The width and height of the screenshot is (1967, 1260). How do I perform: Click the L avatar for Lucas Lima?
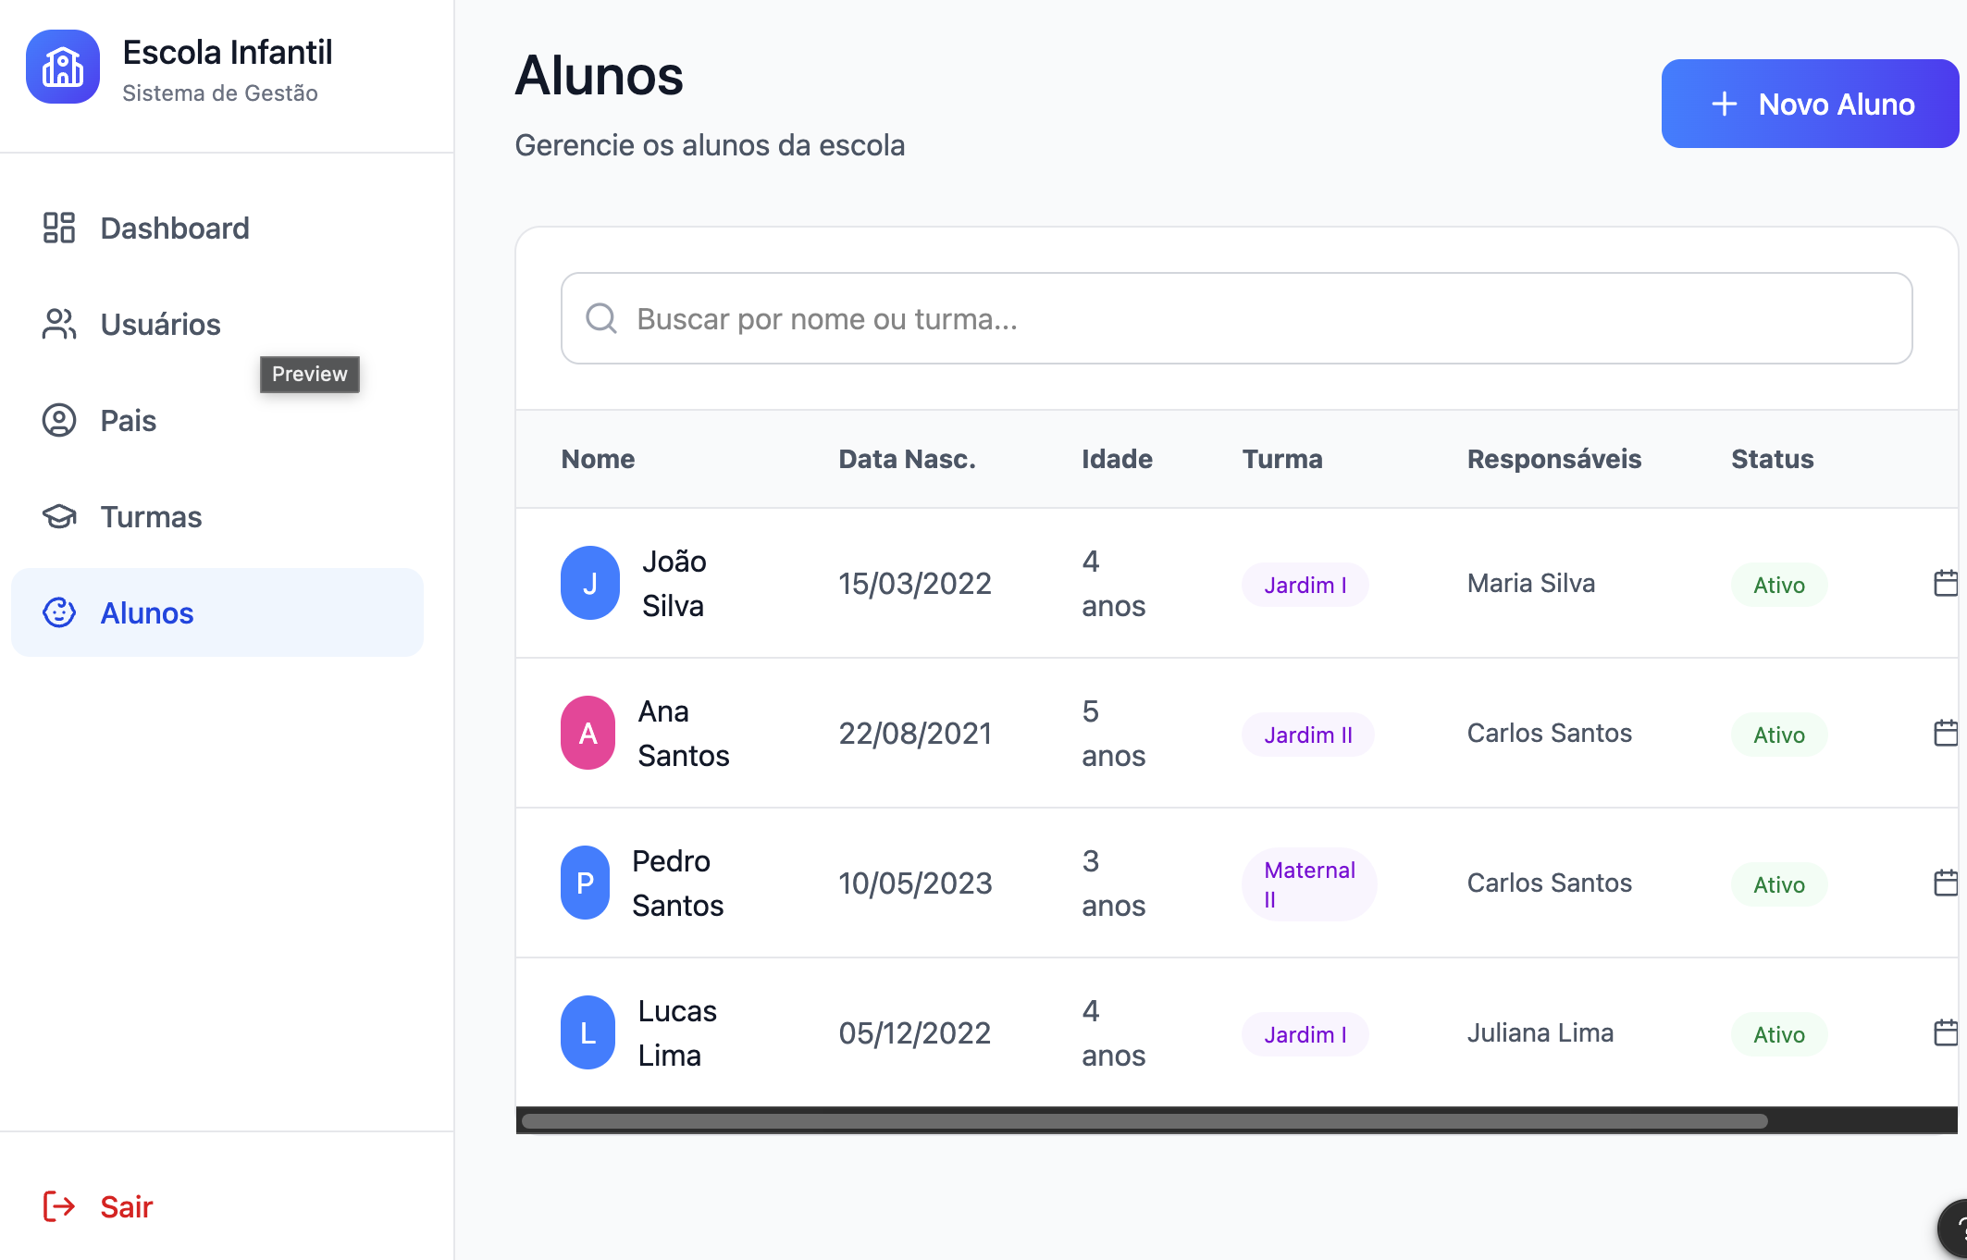point(588,1032)
